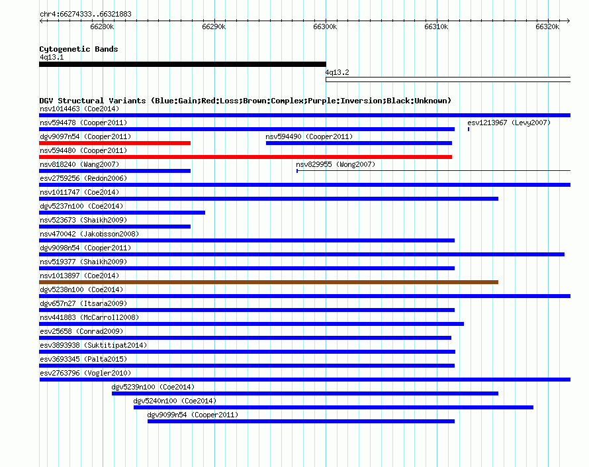Viewport: 589px width, 467px height.
Task: Click the blue dgv5239n100 gain bar
Action: (x=305, y=393)
